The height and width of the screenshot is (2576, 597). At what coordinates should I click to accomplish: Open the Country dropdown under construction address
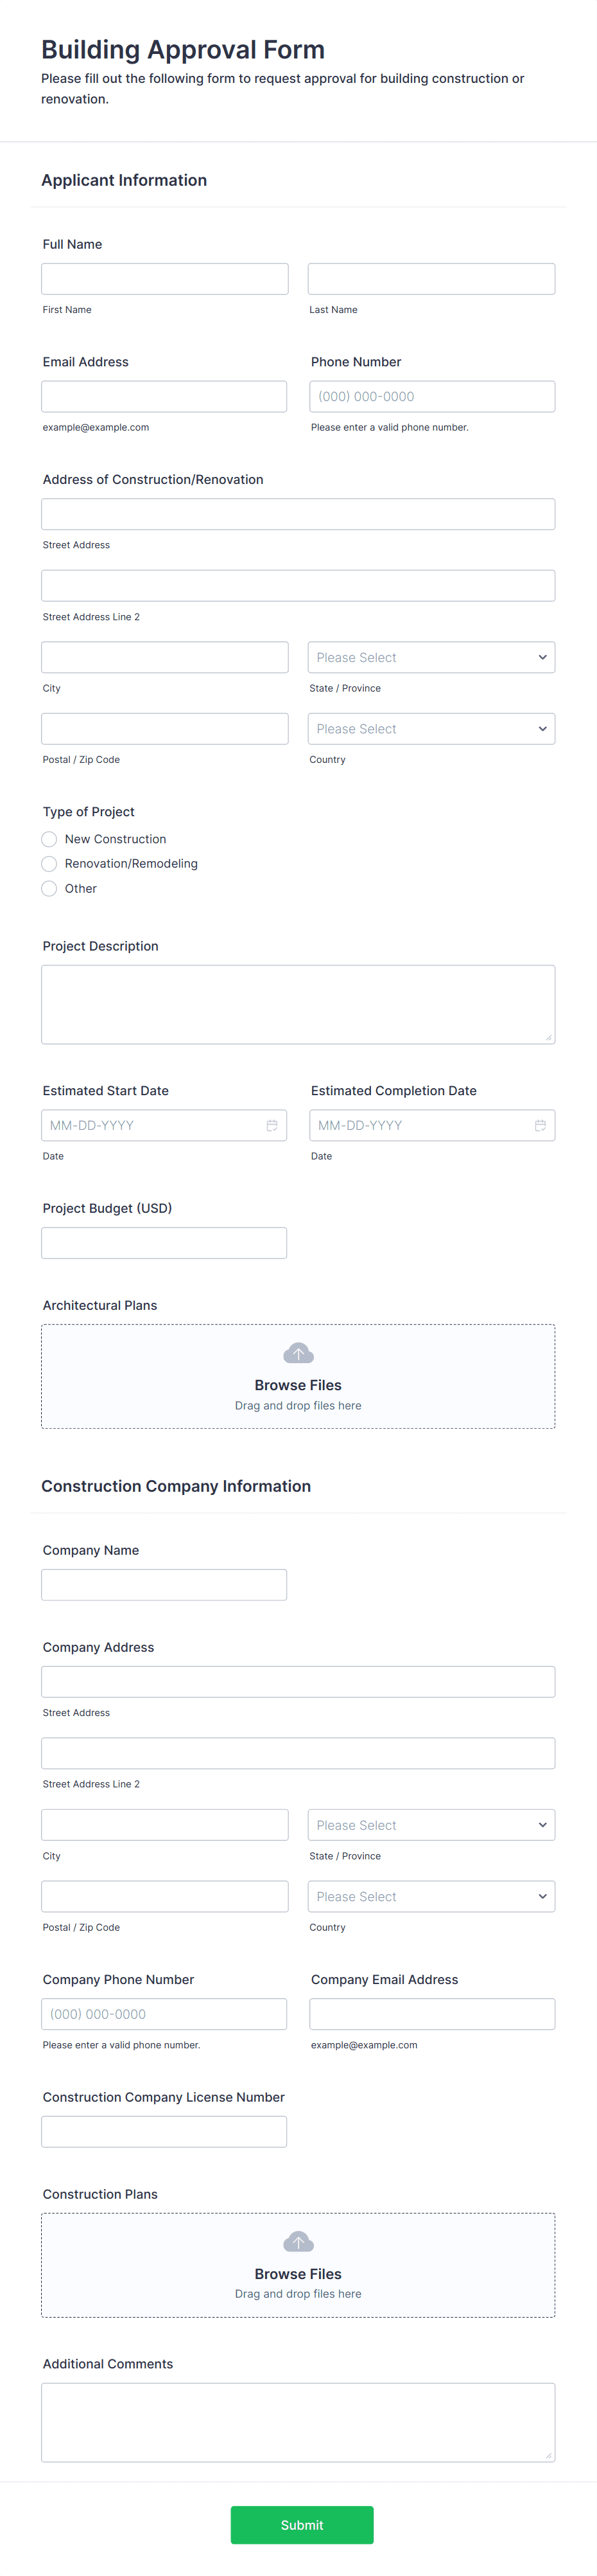click(x=431, y=728)
